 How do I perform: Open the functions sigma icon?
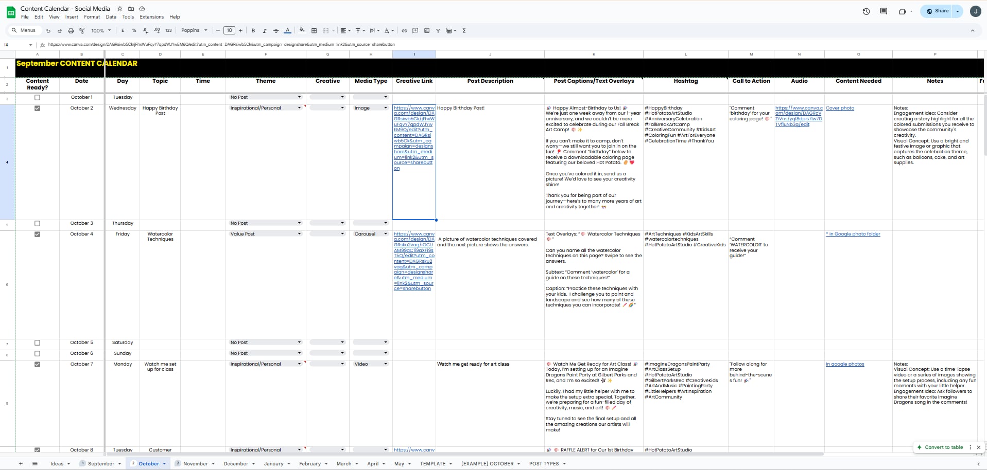(x=464, y=31)
